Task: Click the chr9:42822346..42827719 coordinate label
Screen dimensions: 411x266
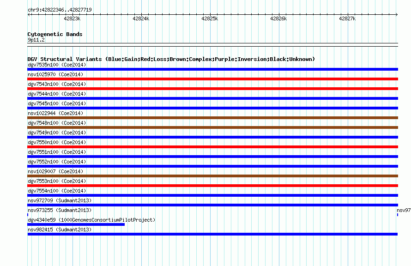Action: pos(60,10)
